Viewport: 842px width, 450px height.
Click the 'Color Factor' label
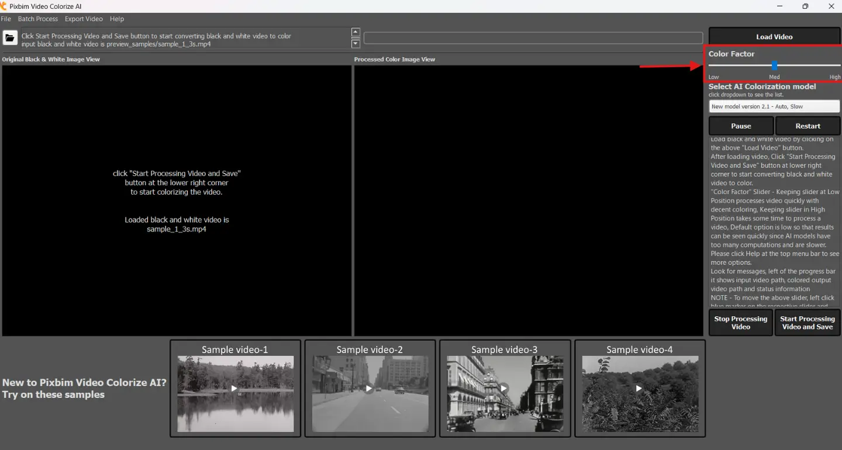731,54
